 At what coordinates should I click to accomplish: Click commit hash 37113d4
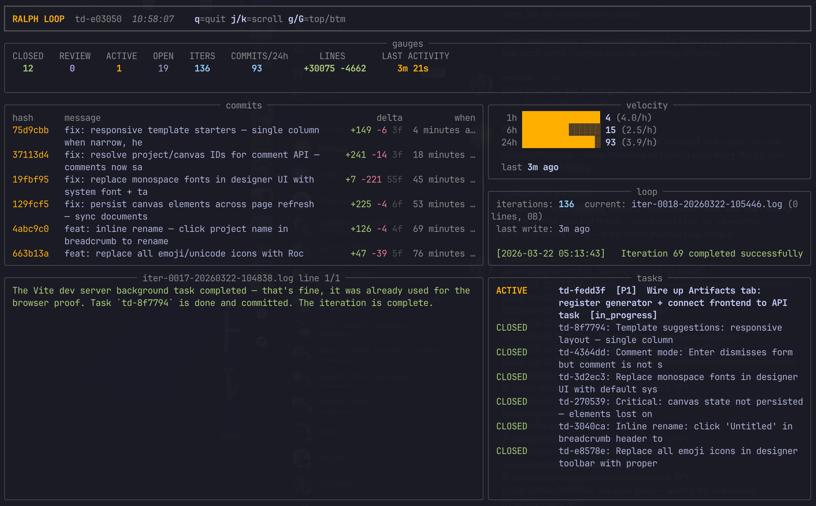pos(31,155)
